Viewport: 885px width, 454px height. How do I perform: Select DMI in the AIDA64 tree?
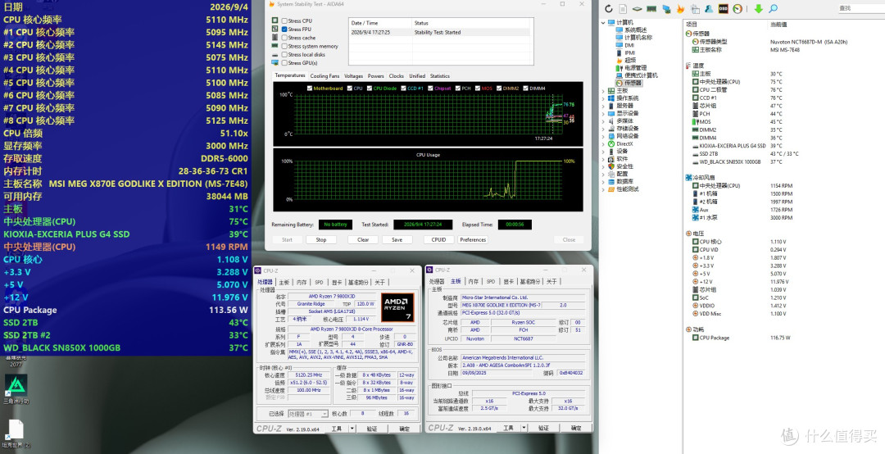point(629,45)
